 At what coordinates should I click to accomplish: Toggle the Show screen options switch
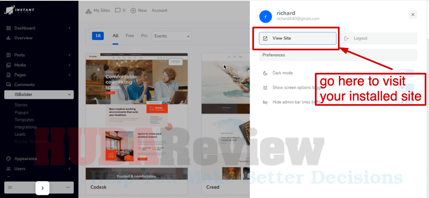[406, 88]
